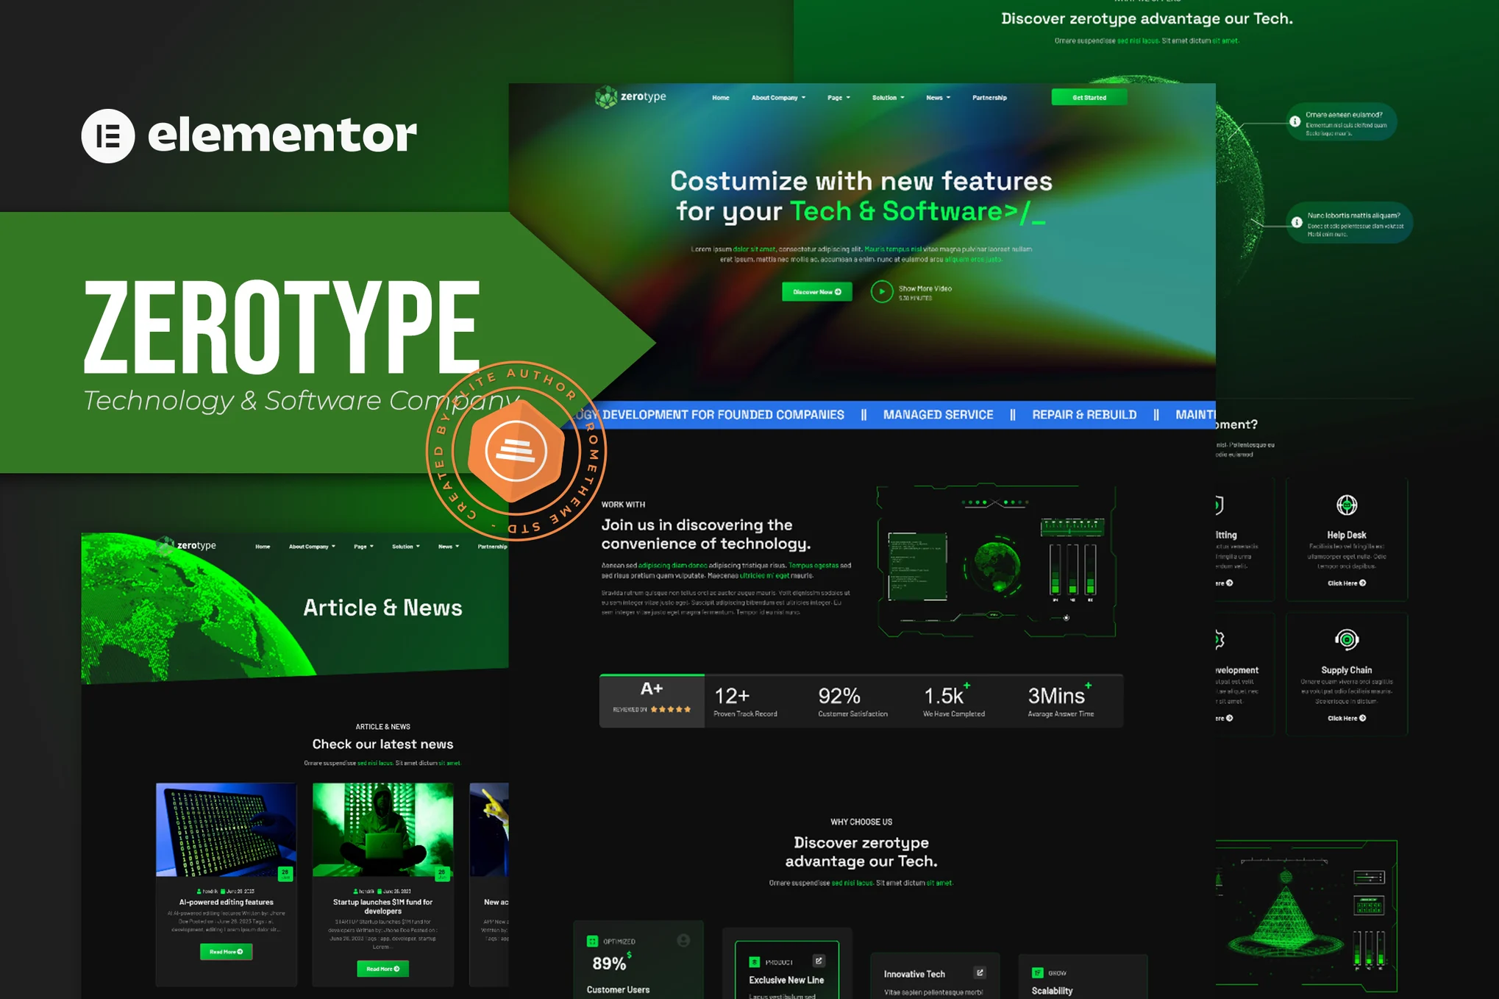Viewport: 1499px width, 999px height.
Task: Expand News menu on Article & News navbar
Action: [449, 547]
